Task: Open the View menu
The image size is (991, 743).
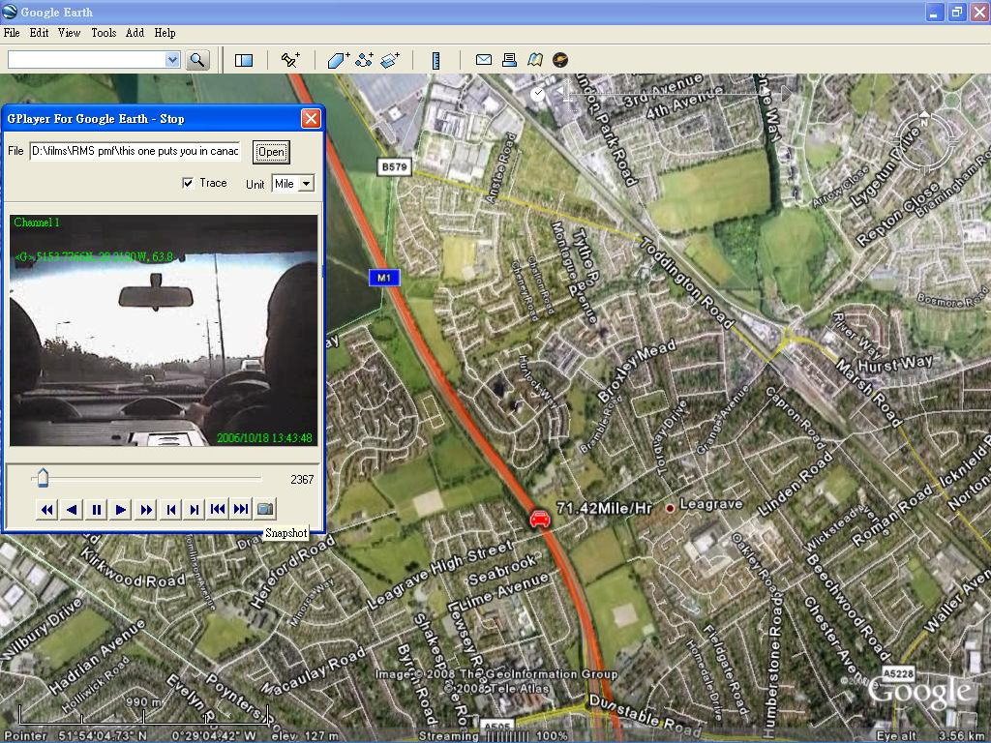Action: tap(69, 33)
